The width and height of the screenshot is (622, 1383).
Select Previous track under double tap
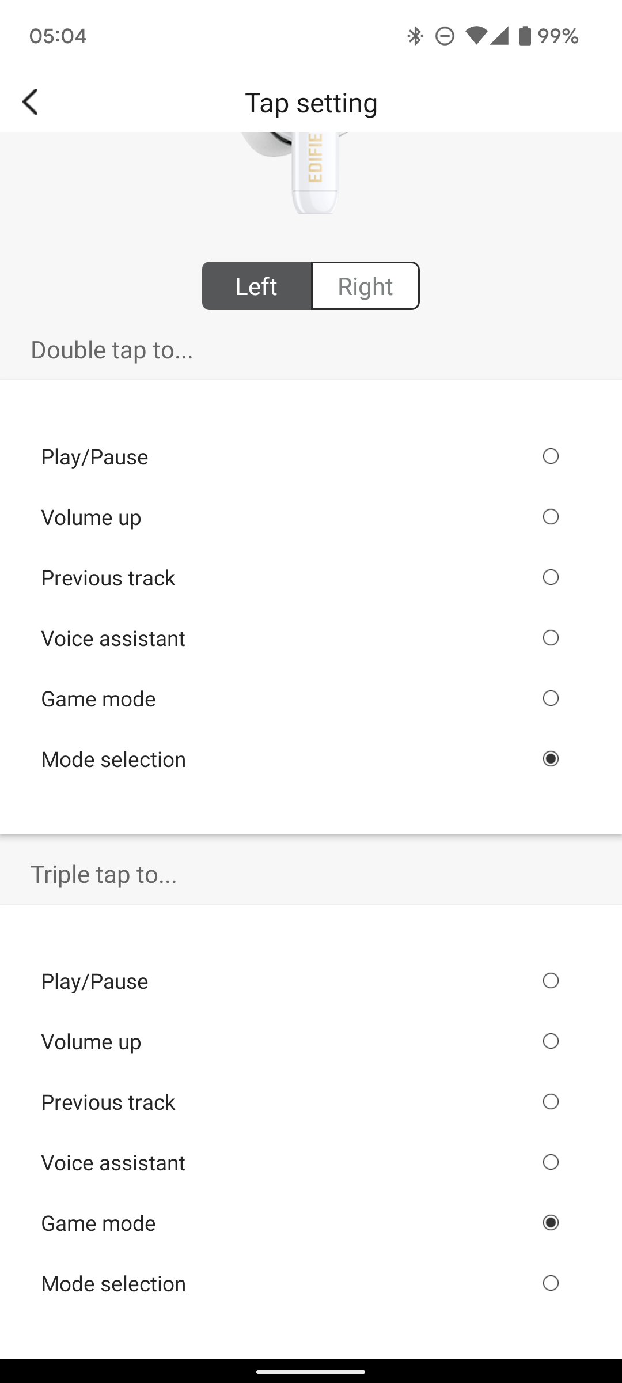click(551, 577)
